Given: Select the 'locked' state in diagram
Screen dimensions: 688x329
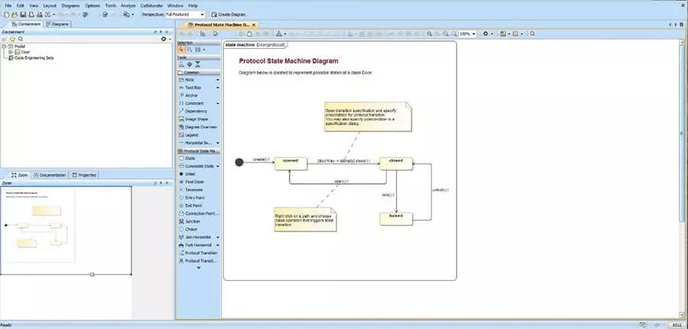Looking at the screenshot, I should click(396, 219).
